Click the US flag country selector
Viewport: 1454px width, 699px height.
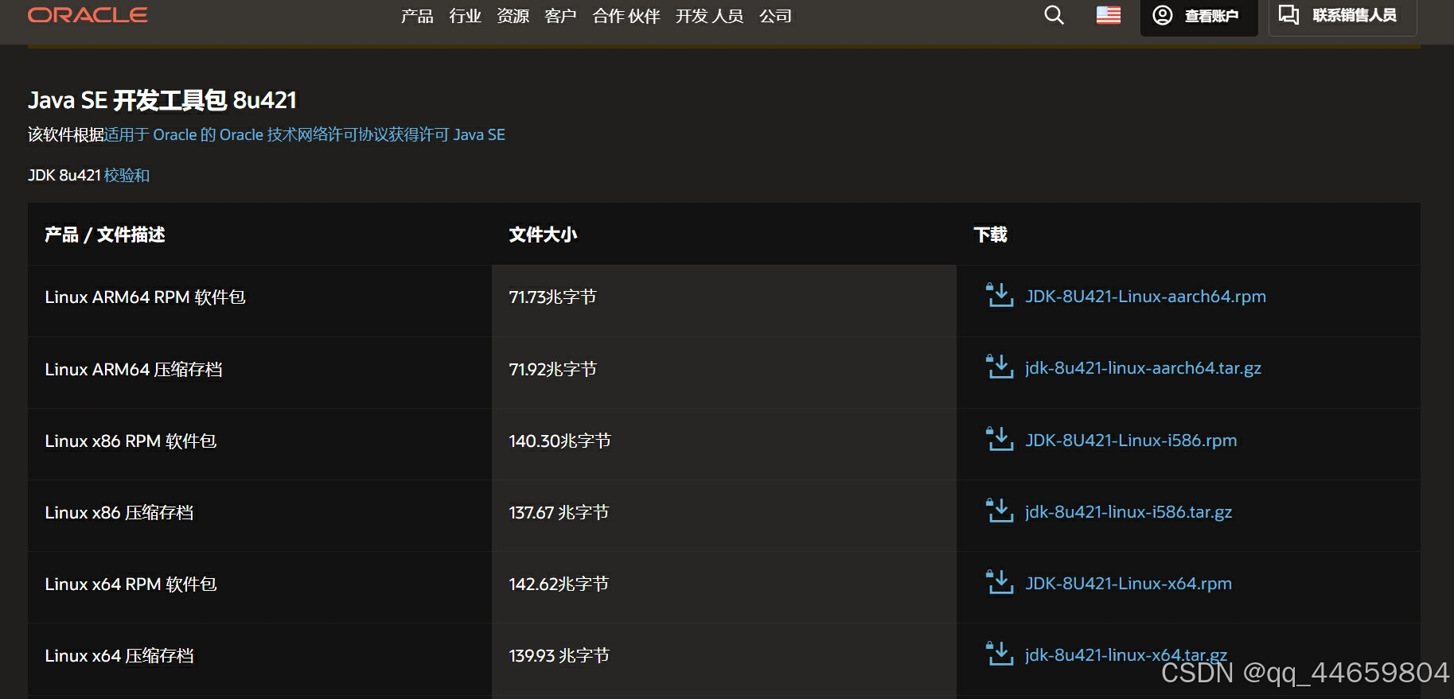point(1108,15)
